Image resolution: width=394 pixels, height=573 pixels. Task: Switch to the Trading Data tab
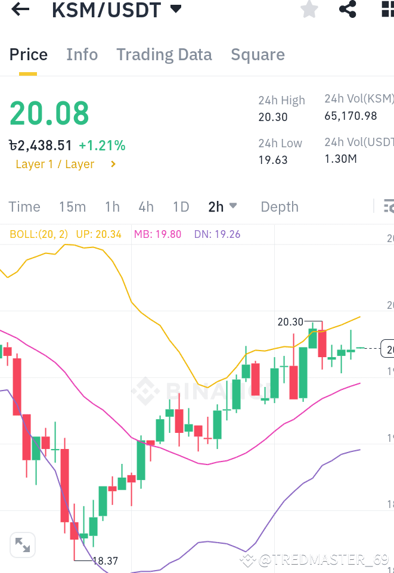pyautogui.click(x=164, y=54)
